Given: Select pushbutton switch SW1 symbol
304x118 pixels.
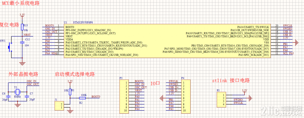Looking at the screenshot, I should pyautogui.click(x=10, y=47).
